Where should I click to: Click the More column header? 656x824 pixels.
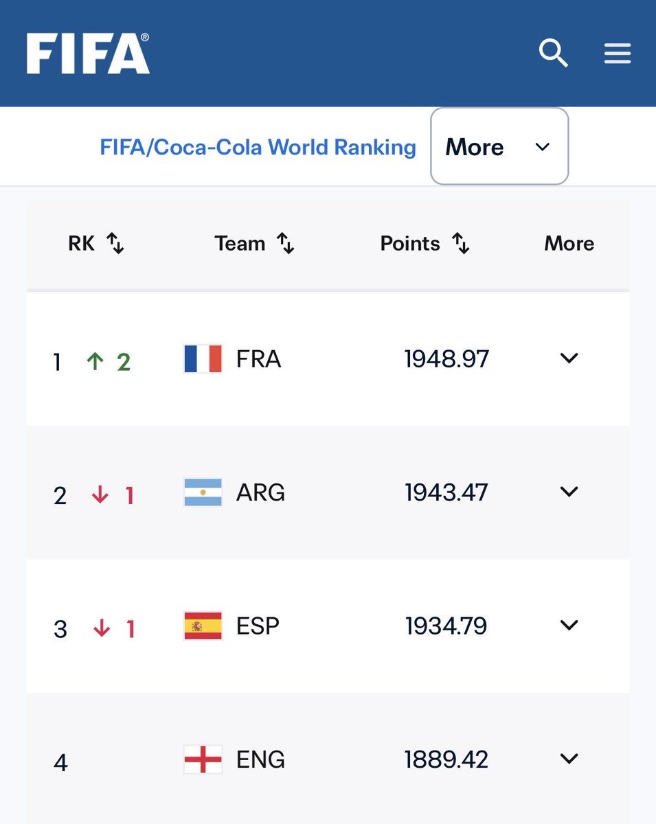(x=569, y=243)
